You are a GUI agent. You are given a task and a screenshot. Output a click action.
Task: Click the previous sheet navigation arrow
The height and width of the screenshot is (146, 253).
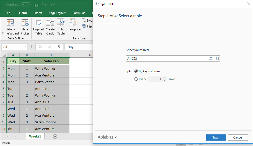coord(8,136)
